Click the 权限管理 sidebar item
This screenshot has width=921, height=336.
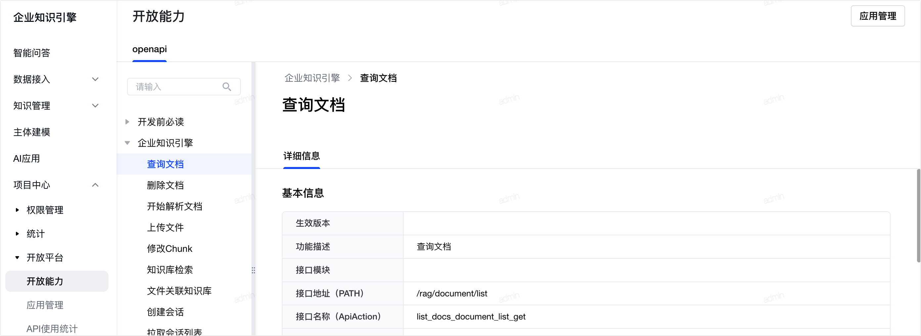pyautogui.click(x=45, y=210)
